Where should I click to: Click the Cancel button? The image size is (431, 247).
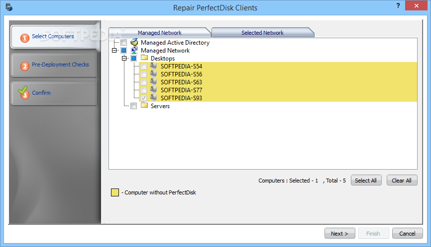(407, 233)
